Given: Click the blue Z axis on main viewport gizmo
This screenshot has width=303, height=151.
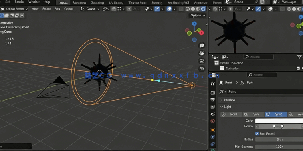Looking at the screenshot, I should click(x=194, y=24).
